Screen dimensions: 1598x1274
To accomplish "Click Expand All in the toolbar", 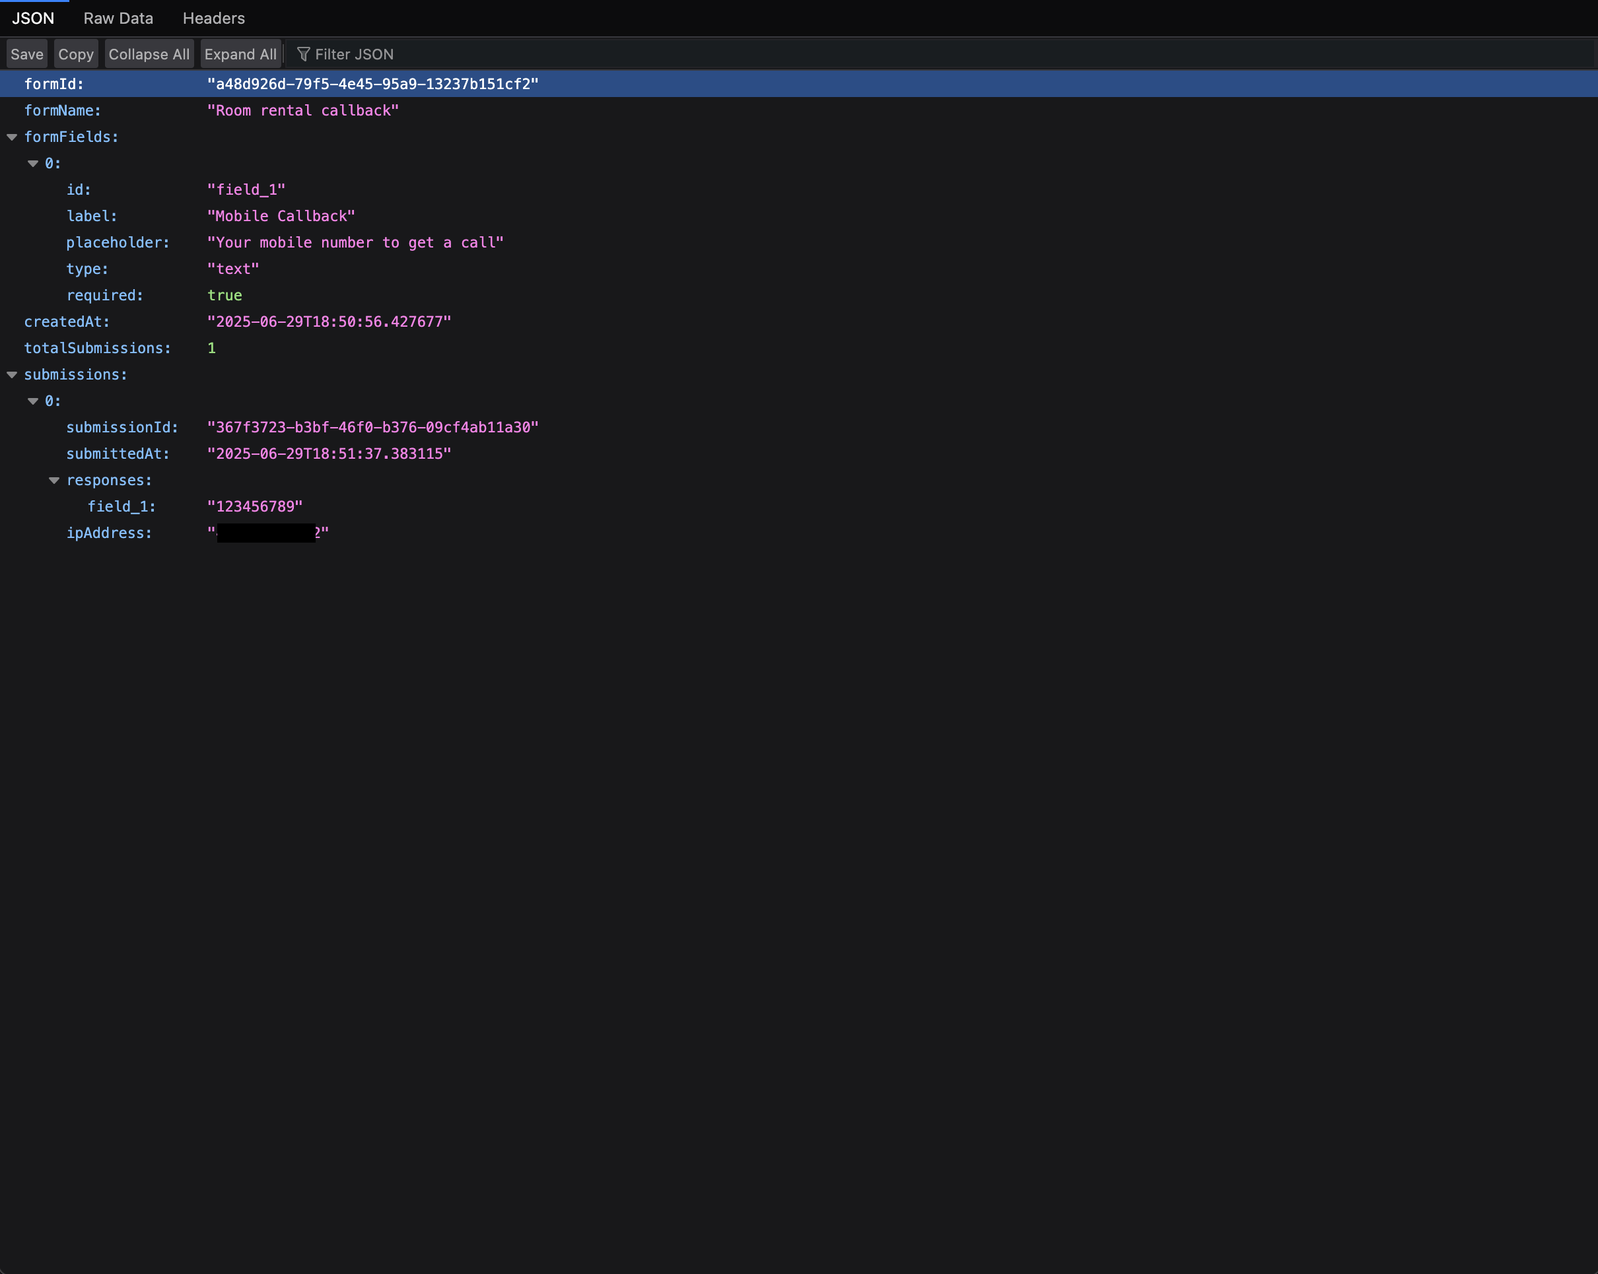I will 240,54.
